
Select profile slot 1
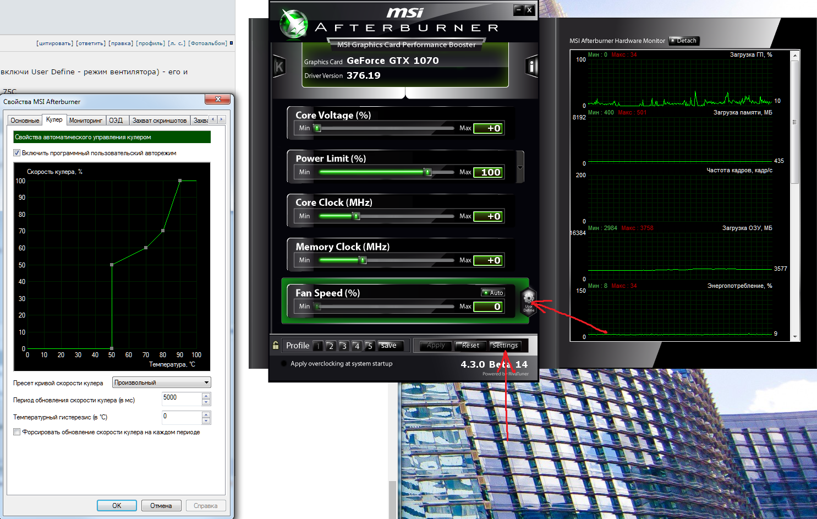click(317, 346)
